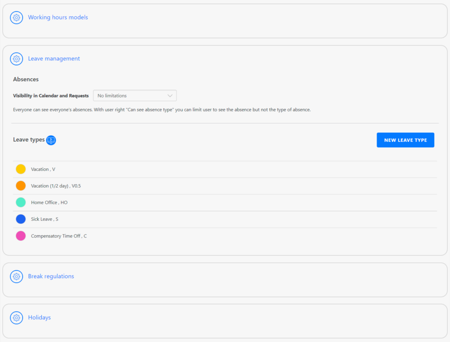This screenshot has width=450, height=342.
Task: Click the Break regulations gear icon
Action: 17,276
